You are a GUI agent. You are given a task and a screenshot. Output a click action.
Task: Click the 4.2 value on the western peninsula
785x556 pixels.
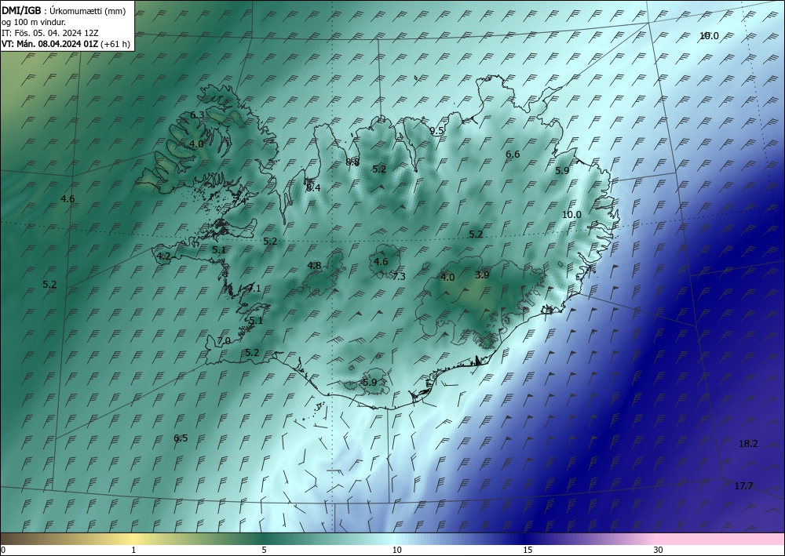pos(164,256)
